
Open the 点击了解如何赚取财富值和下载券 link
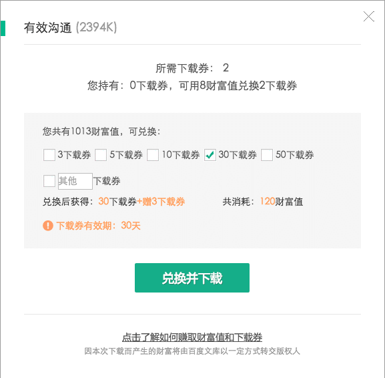(x=192, y=337)
